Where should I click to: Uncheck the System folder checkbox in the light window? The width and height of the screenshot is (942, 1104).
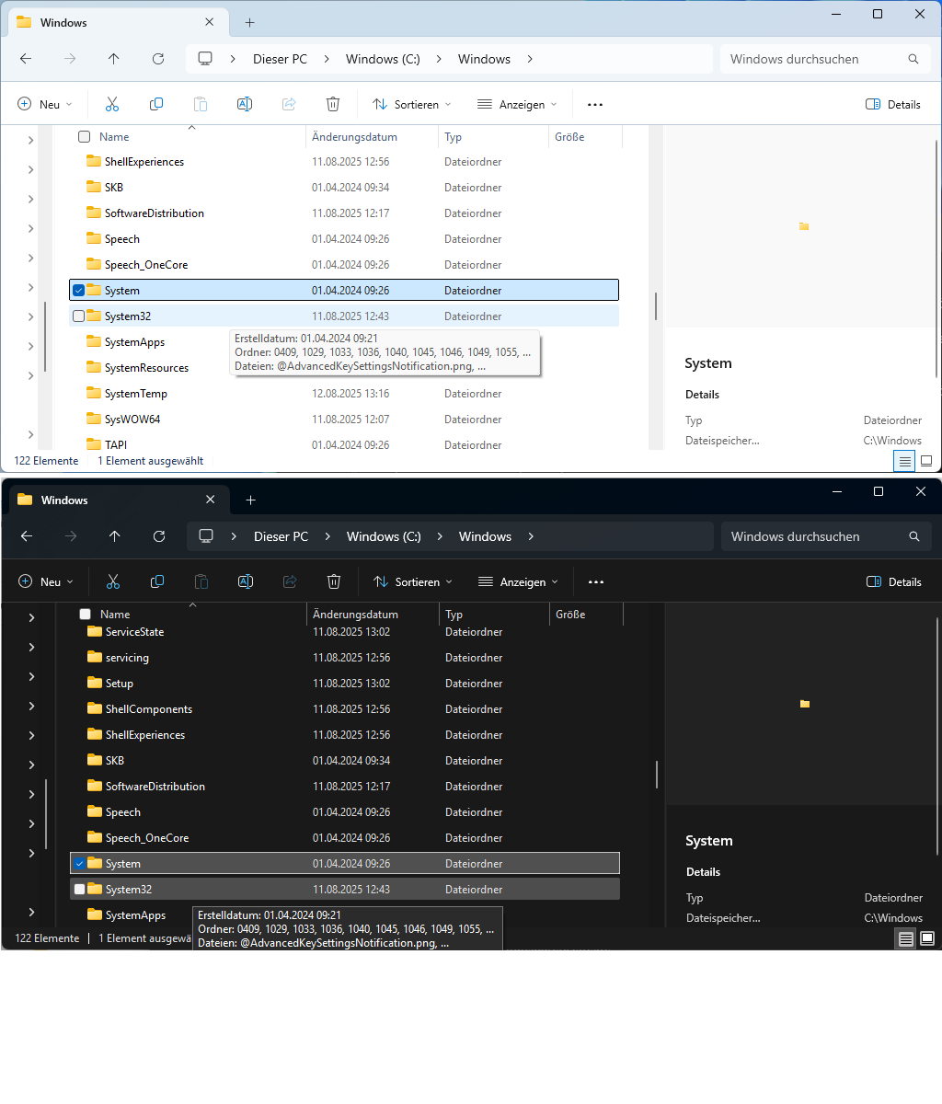78,290
